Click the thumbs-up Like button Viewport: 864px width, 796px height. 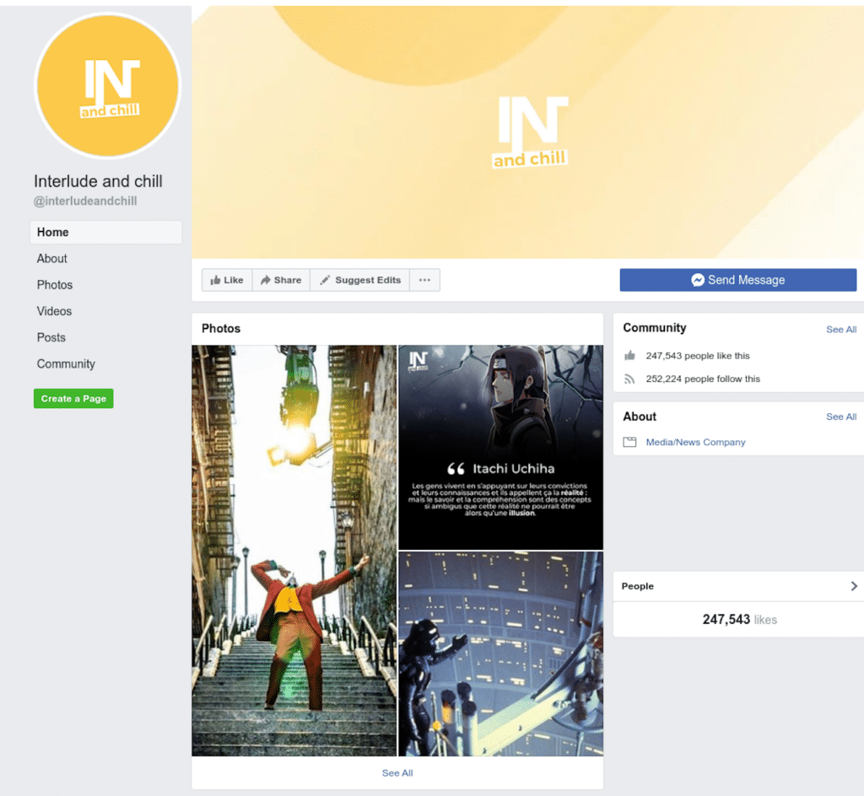coord(226,280)
